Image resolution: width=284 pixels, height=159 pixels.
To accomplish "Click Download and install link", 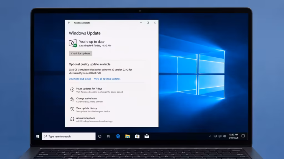I will click(x=80, y=79).
